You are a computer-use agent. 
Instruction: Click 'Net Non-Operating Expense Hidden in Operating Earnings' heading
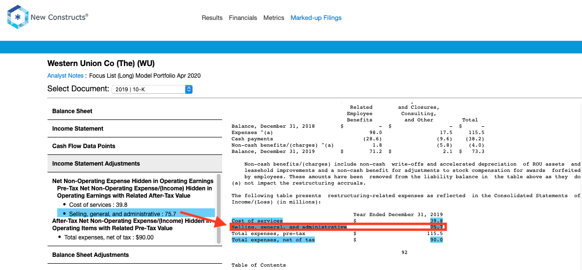[133, 181]
